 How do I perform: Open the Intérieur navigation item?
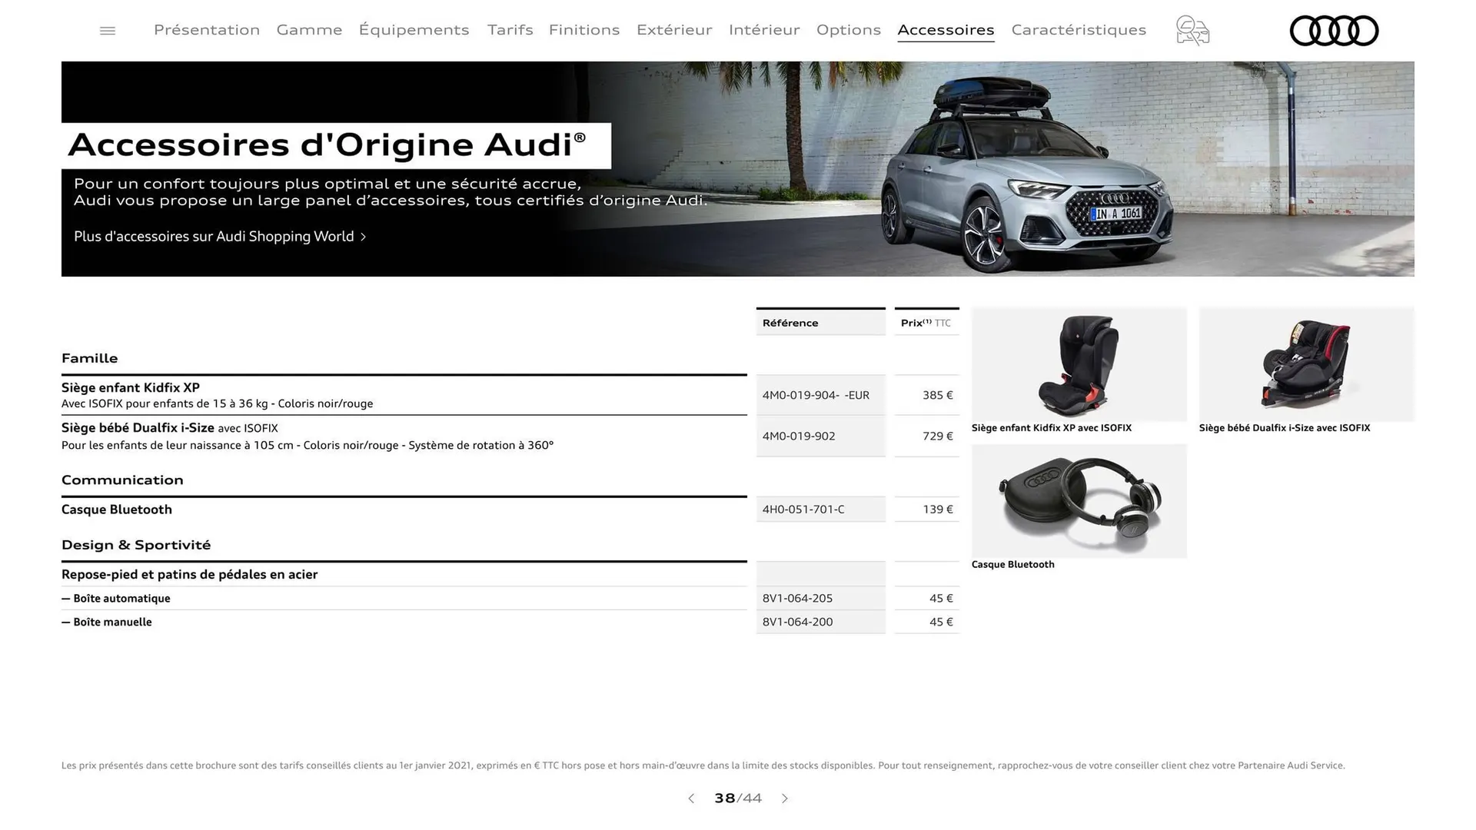tap(764, 30)
